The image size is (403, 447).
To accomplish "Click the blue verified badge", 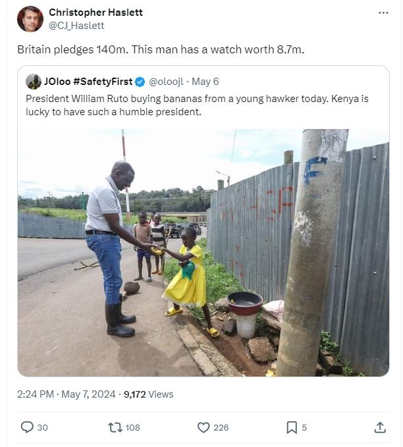I will (x=140, y=82).
